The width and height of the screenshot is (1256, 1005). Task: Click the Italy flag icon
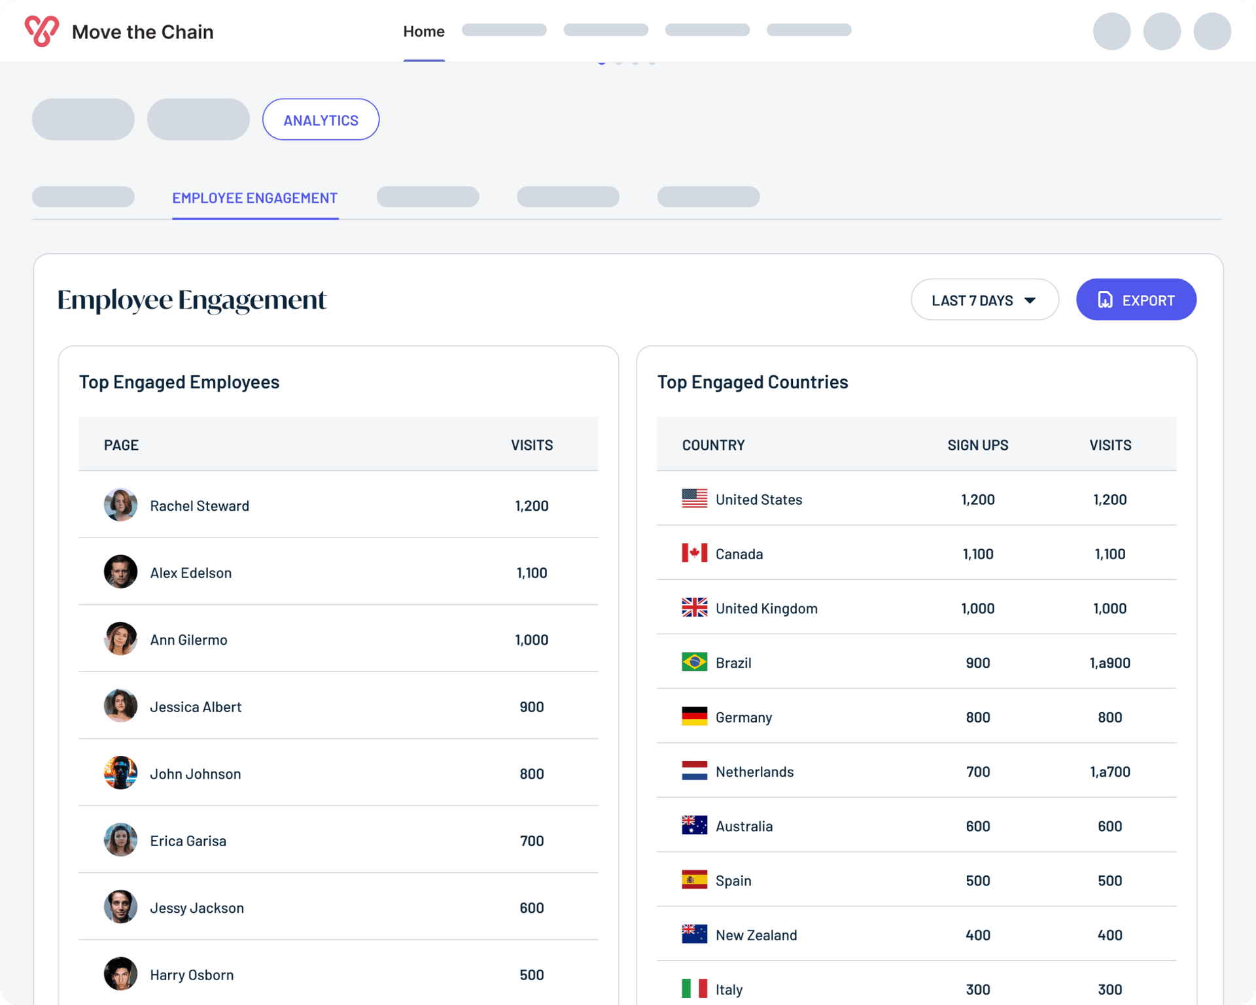coord(694,989)
